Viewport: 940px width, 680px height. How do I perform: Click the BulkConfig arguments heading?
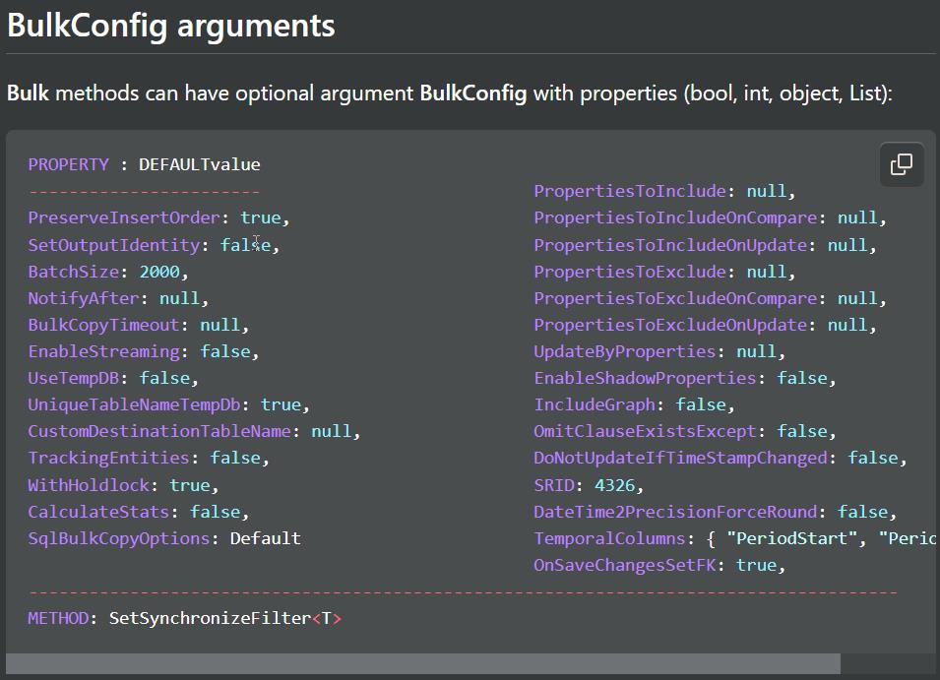pos(171,26)
